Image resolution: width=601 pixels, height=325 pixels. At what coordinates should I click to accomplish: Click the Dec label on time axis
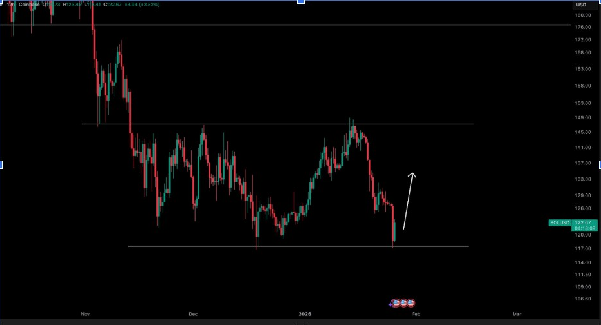[193, 314]
